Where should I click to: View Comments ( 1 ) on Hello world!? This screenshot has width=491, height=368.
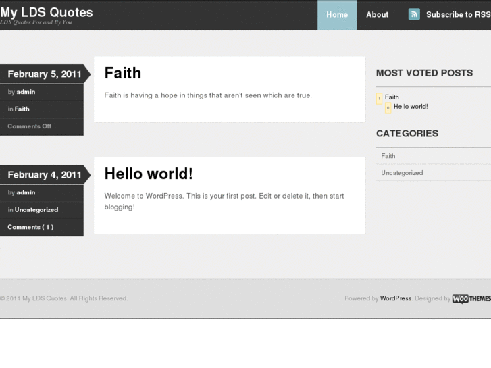tap(30, 227)
